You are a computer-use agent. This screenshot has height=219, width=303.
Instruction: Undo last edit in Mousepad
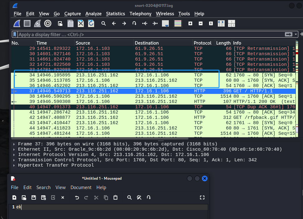[x=77, y=197]
